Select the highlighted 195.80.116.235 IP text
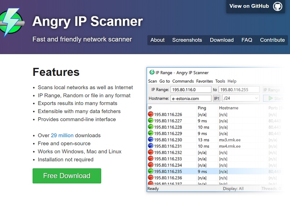 (x=168, y=171)
